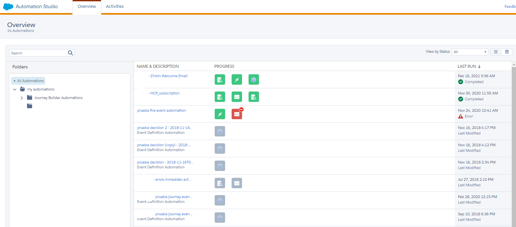
Task: Open HCP_subscription automation
Action: (165, 93)
